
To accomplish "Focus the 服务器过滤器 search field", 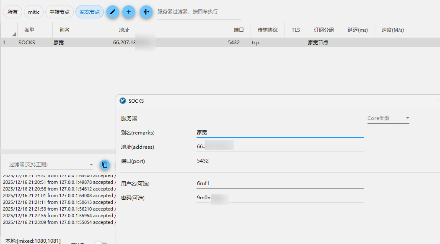I will pyautogui.click(x=199, y=12).
